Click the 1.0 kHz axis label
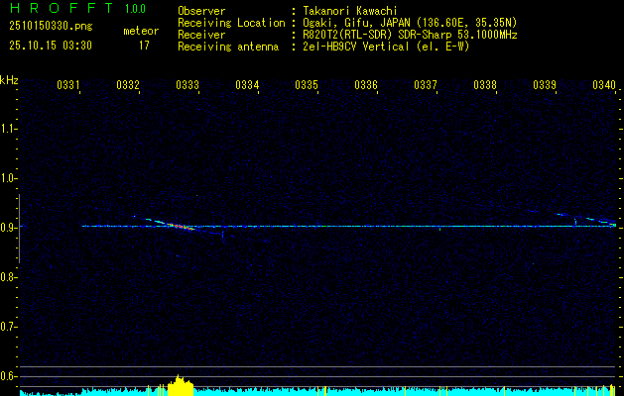 7,178
